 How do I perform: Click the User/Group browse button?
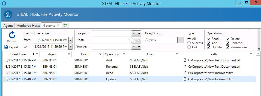coord(180,40)
